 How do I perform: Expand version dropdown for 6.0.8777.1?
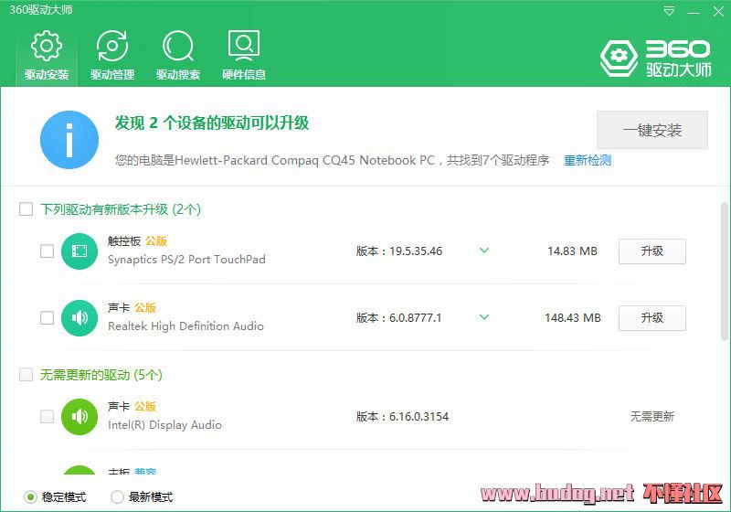(484, 317)
